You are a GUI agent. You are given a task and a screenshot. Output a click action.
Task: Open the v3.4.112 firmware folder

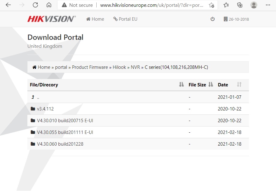pos(45,109)
